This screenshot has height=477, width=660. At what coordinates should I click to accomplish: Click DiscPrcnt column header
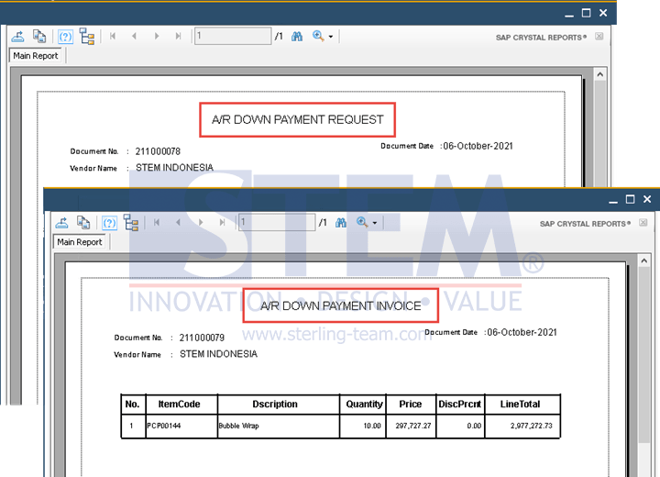pos(459,405)
